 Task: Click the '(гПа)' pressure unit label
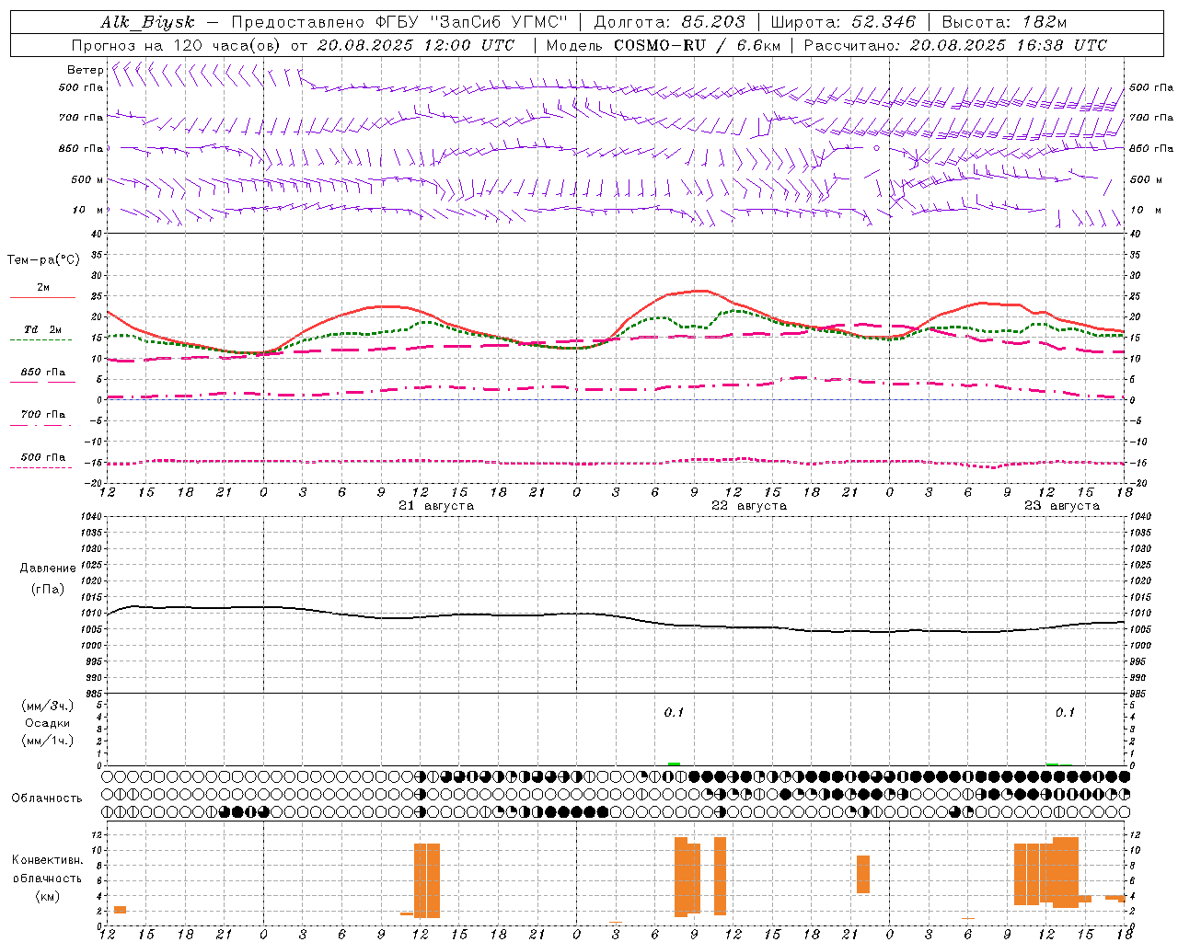48,589
